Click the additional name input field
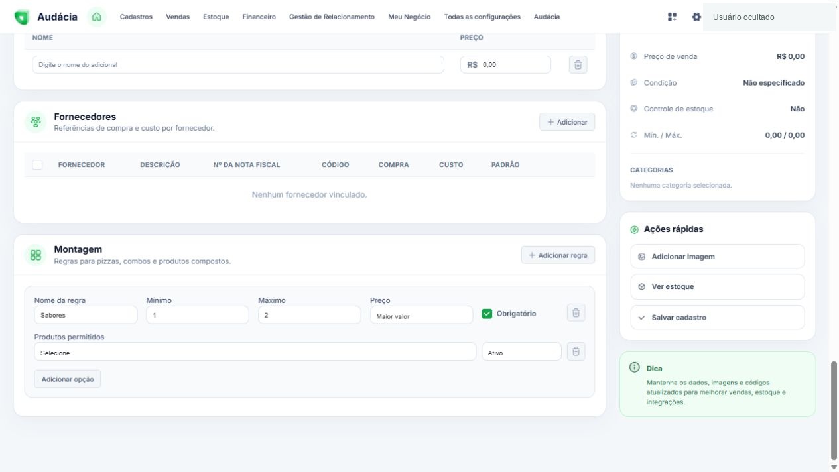 [238, 64]
